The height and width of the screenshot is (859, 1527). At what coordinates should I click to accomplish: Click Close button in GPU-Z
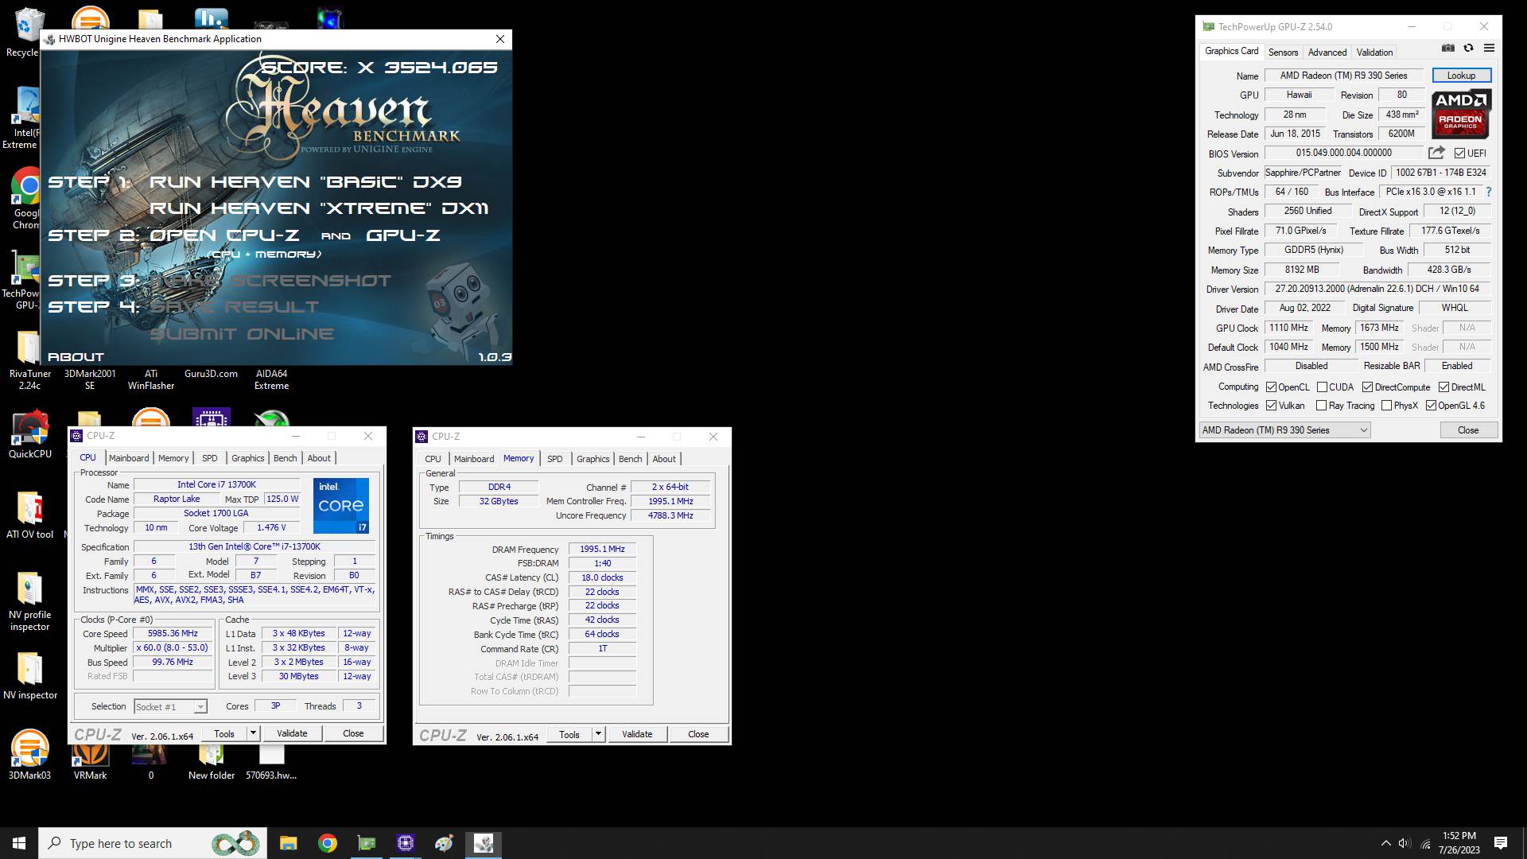point(1468,430)
